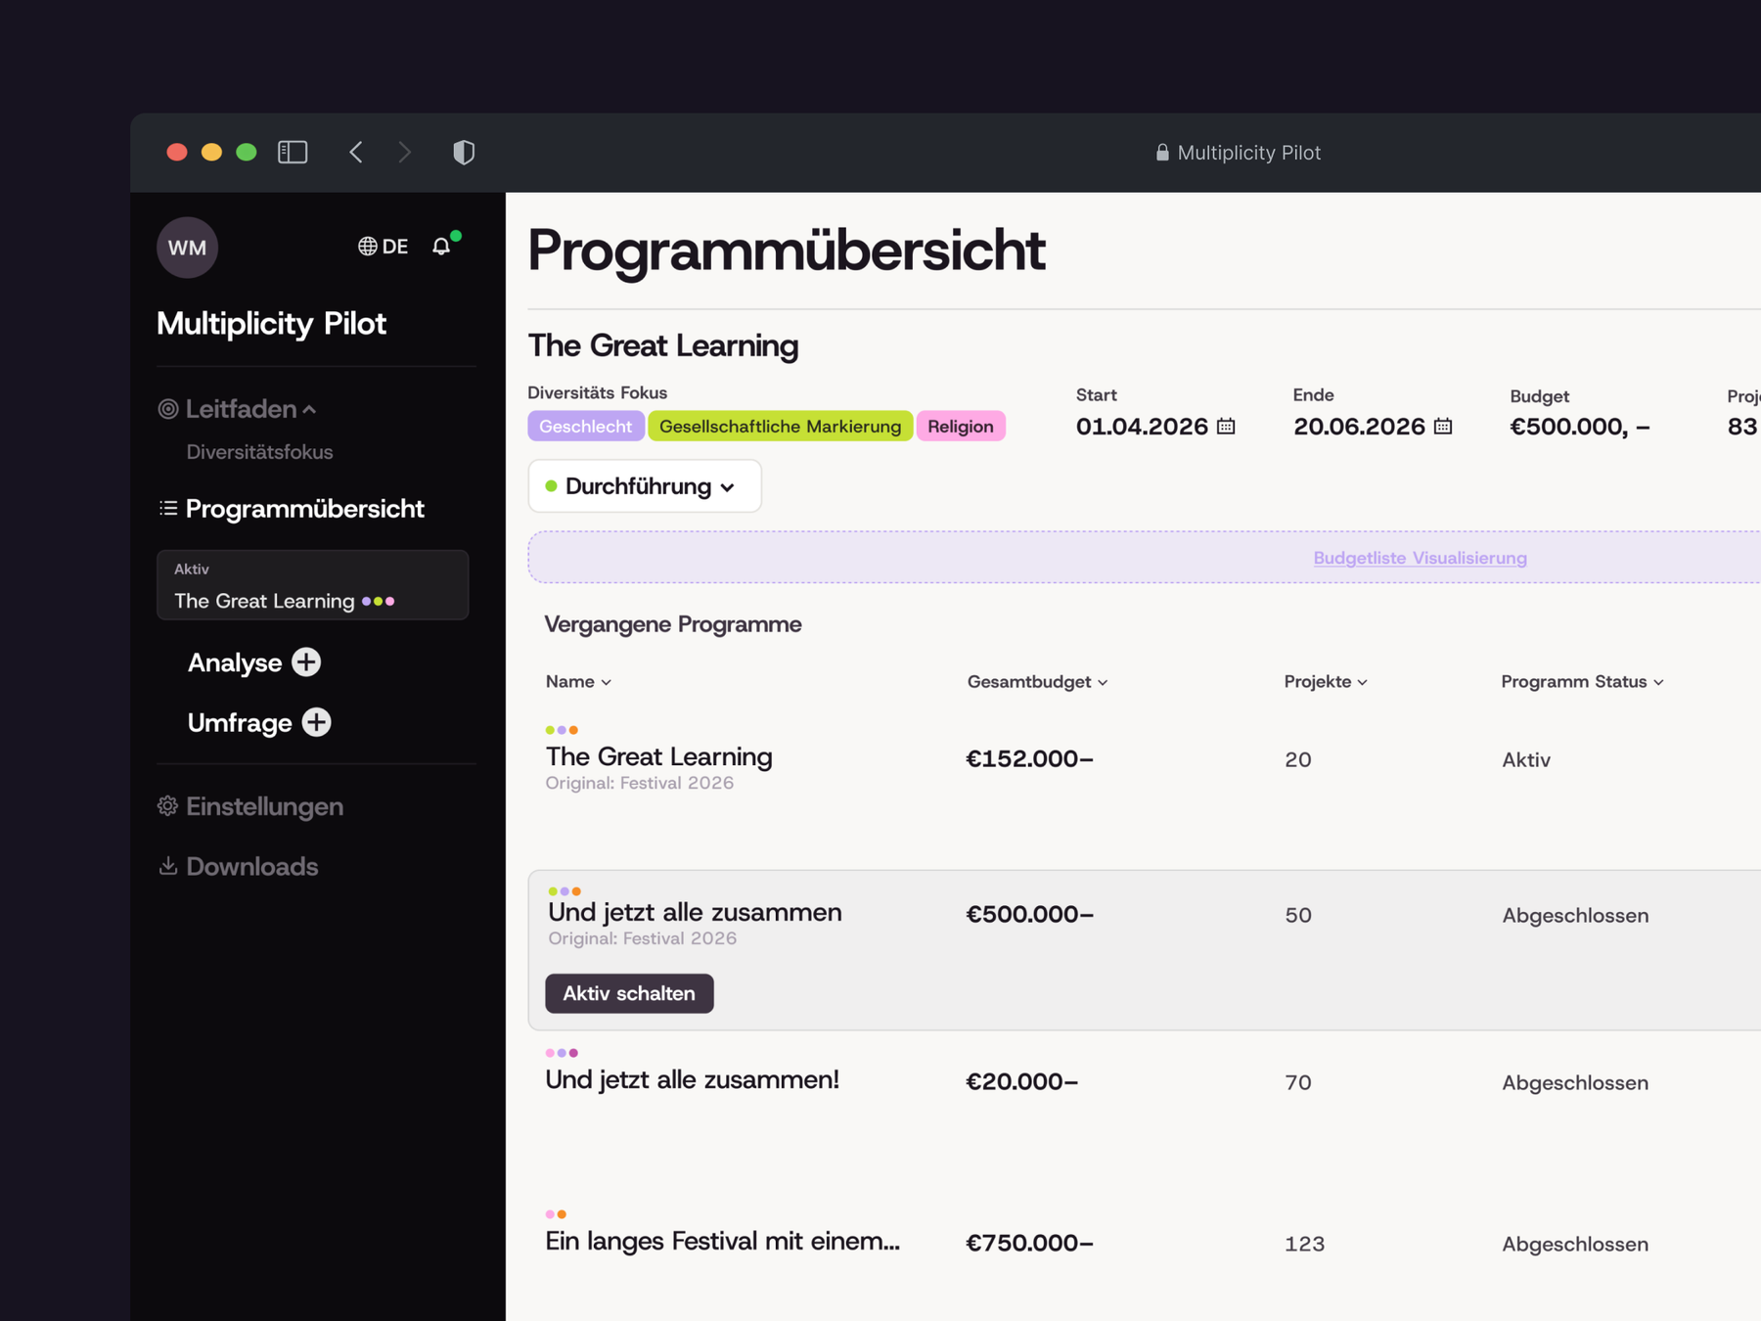Click the Ende date 20.06.2026
This screenshot has height=1321, width=1761.
coord(1360,427)
